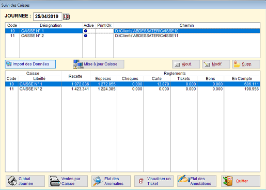Click the Active column header
The width and height of the screenshot is (266, 190).
pyautogui.click(x=89, y=25)
